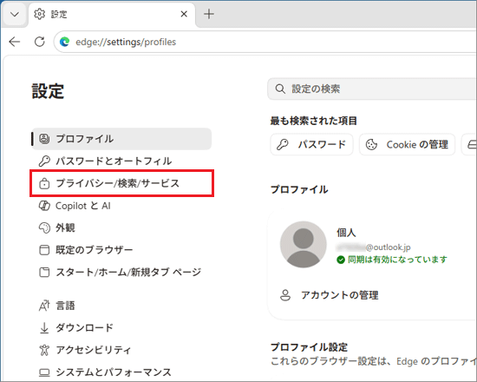Click the 言語 language icon

[44, 306]
